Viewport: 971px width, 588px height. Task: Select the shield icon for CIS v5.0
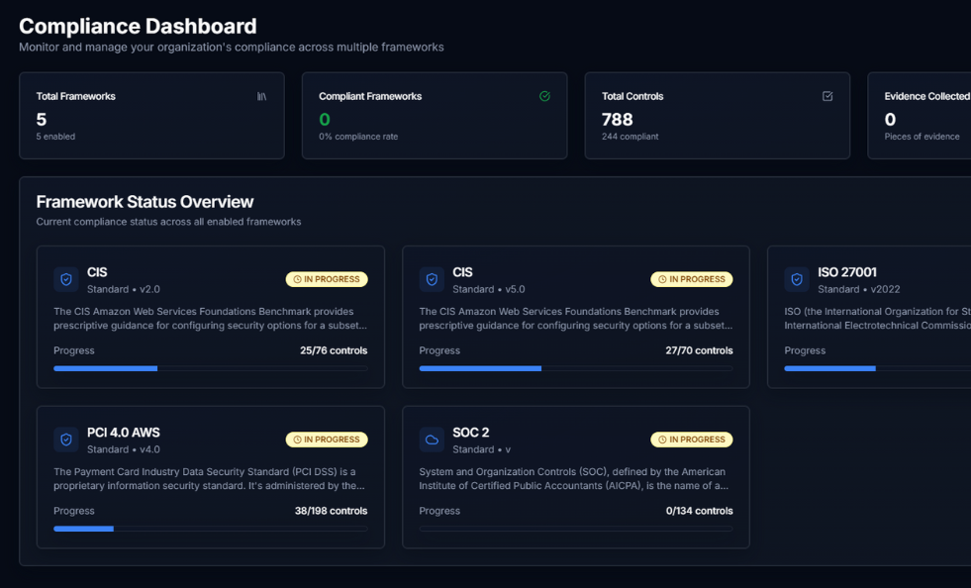click(x=432, y=280)
